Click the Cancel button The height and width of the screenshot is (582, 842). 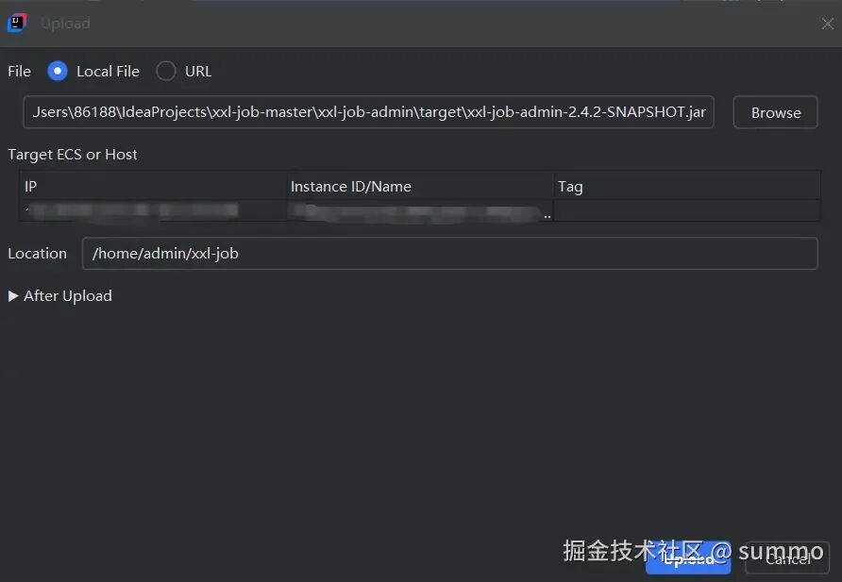coord(787,558)
